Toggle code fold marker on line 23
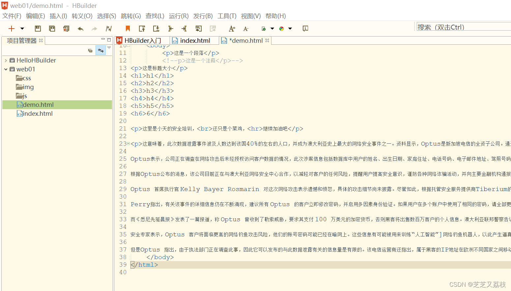The image size is (511, 291). [128, 144]
